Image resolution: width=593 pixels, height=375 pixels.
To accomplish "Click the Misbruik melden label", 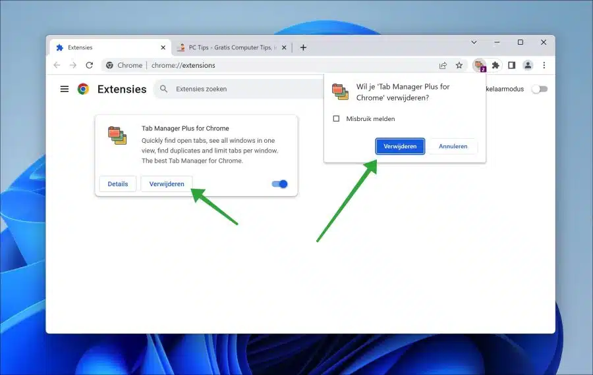I will coord(370,118).
